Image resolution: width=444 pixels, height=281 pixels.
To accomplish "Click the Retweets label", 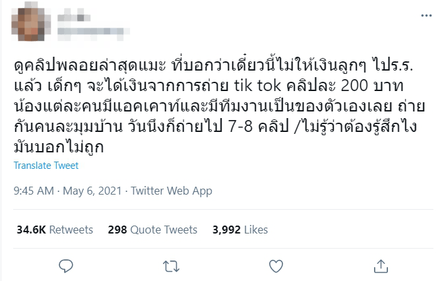I will click(71, 230).
